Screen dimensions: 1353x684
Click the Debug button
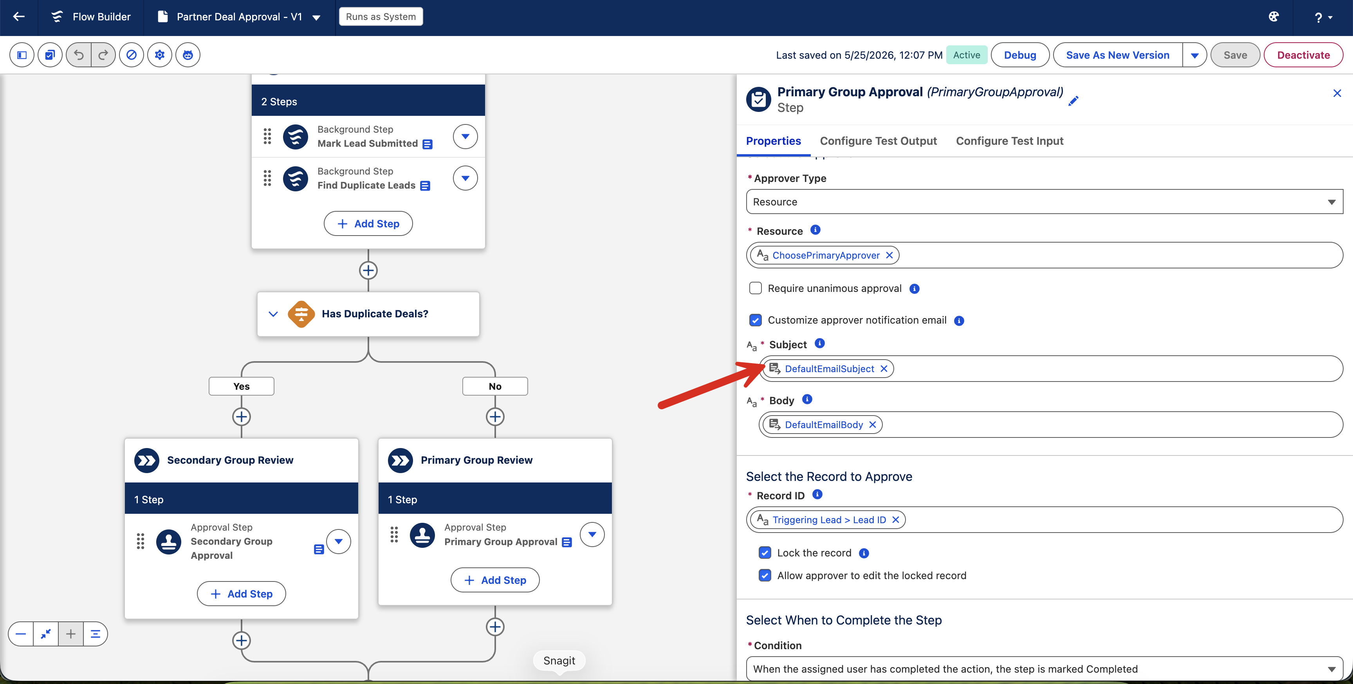(x=1020, y=55)
